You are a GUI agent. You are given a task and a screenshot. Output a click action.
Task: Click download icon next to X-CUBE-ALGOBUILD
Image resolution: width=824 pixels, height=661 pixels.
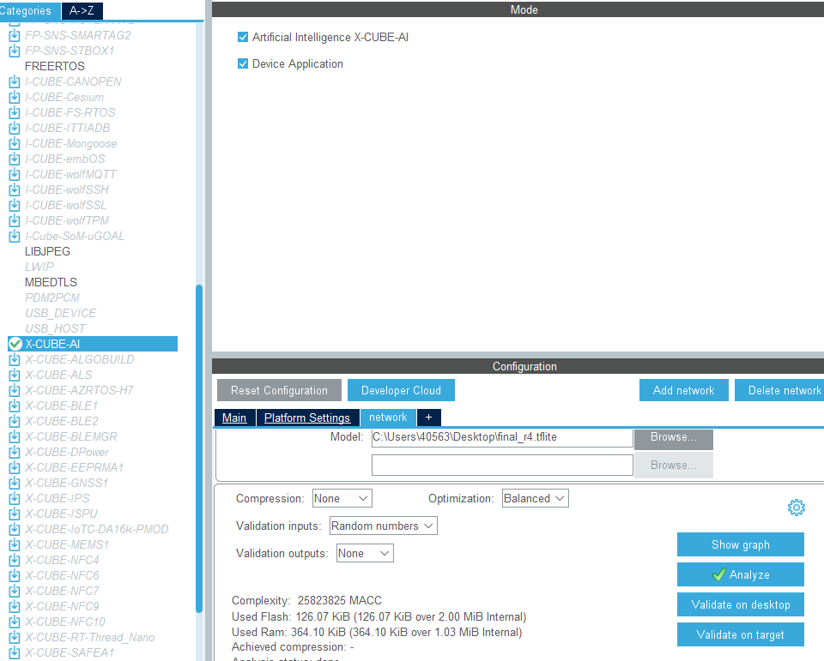(x=15, y=359)
